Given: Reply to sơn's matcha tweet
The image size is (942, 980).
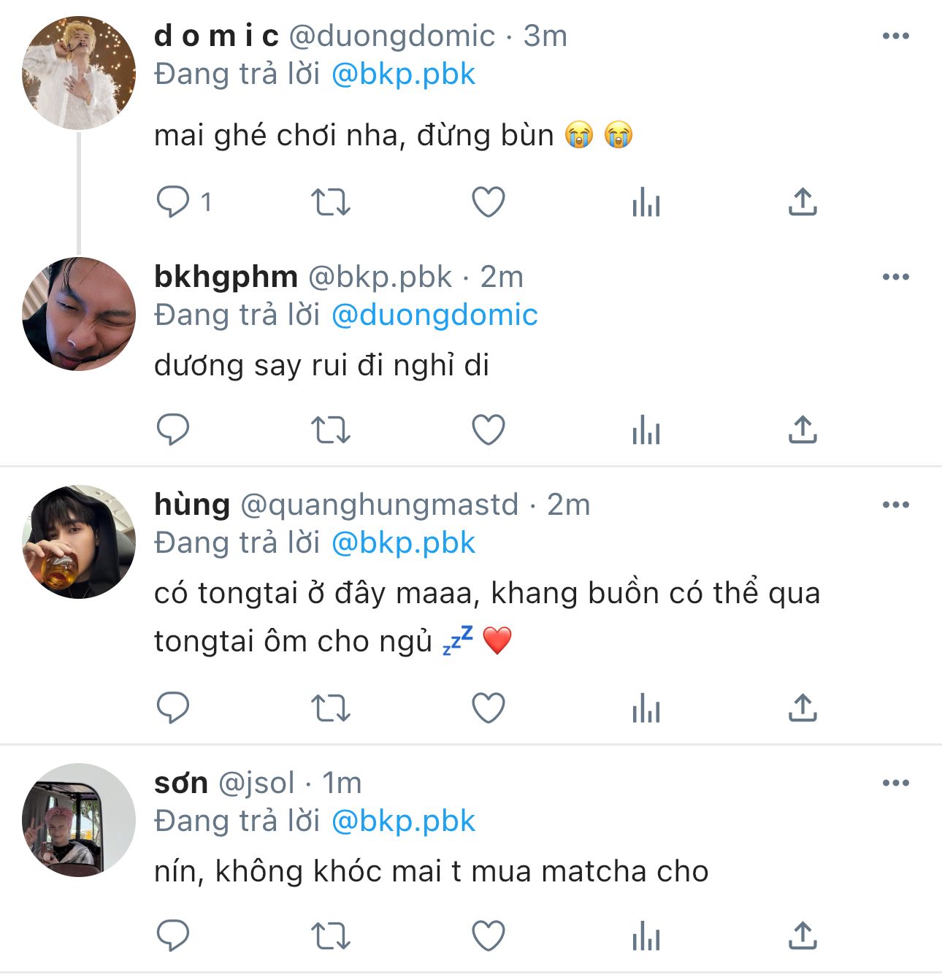Looking at the screenshot, I should (173, 935).
